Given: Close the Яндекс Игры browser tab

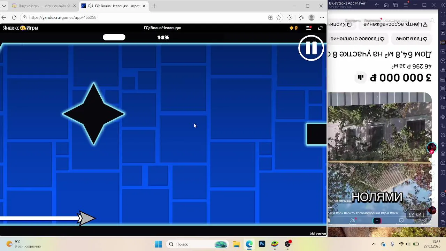Looking at the screenshot, I should pyautogui.click(x=74, y=6).
